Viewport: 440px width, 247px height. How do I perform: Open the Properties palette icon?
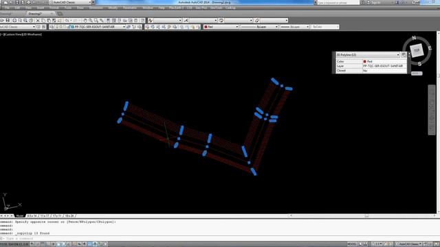[109, 21]
